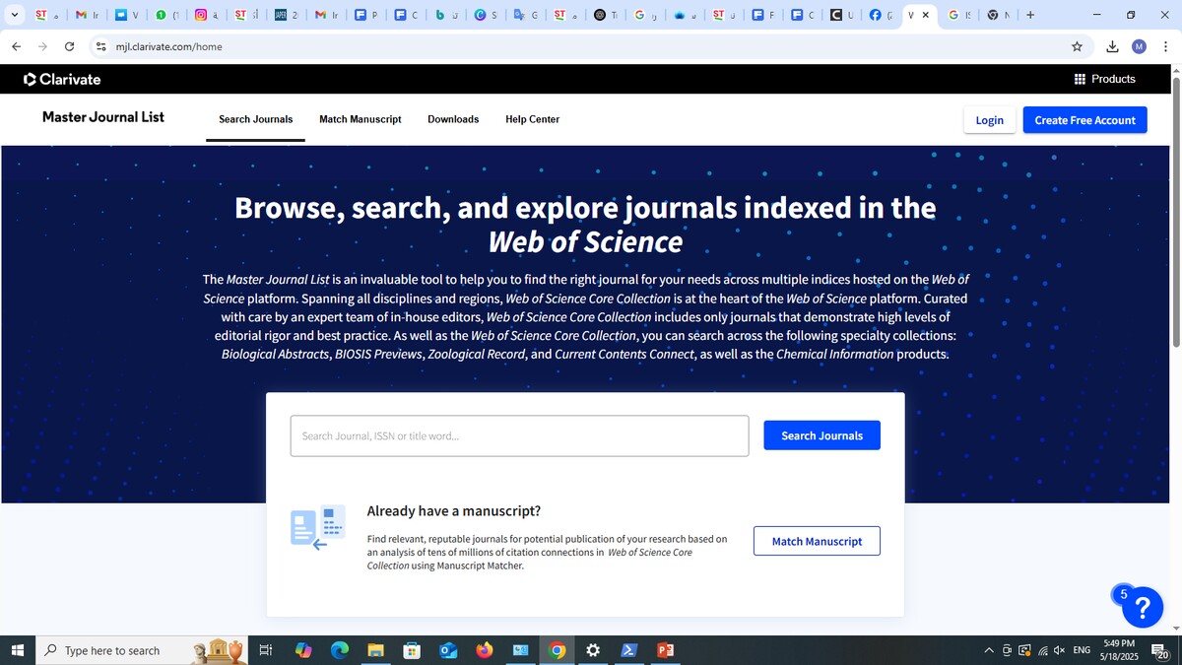Click the scrollbar down arrow
Viewport: 1182px width, 665px height.
tap(1175, 628)
